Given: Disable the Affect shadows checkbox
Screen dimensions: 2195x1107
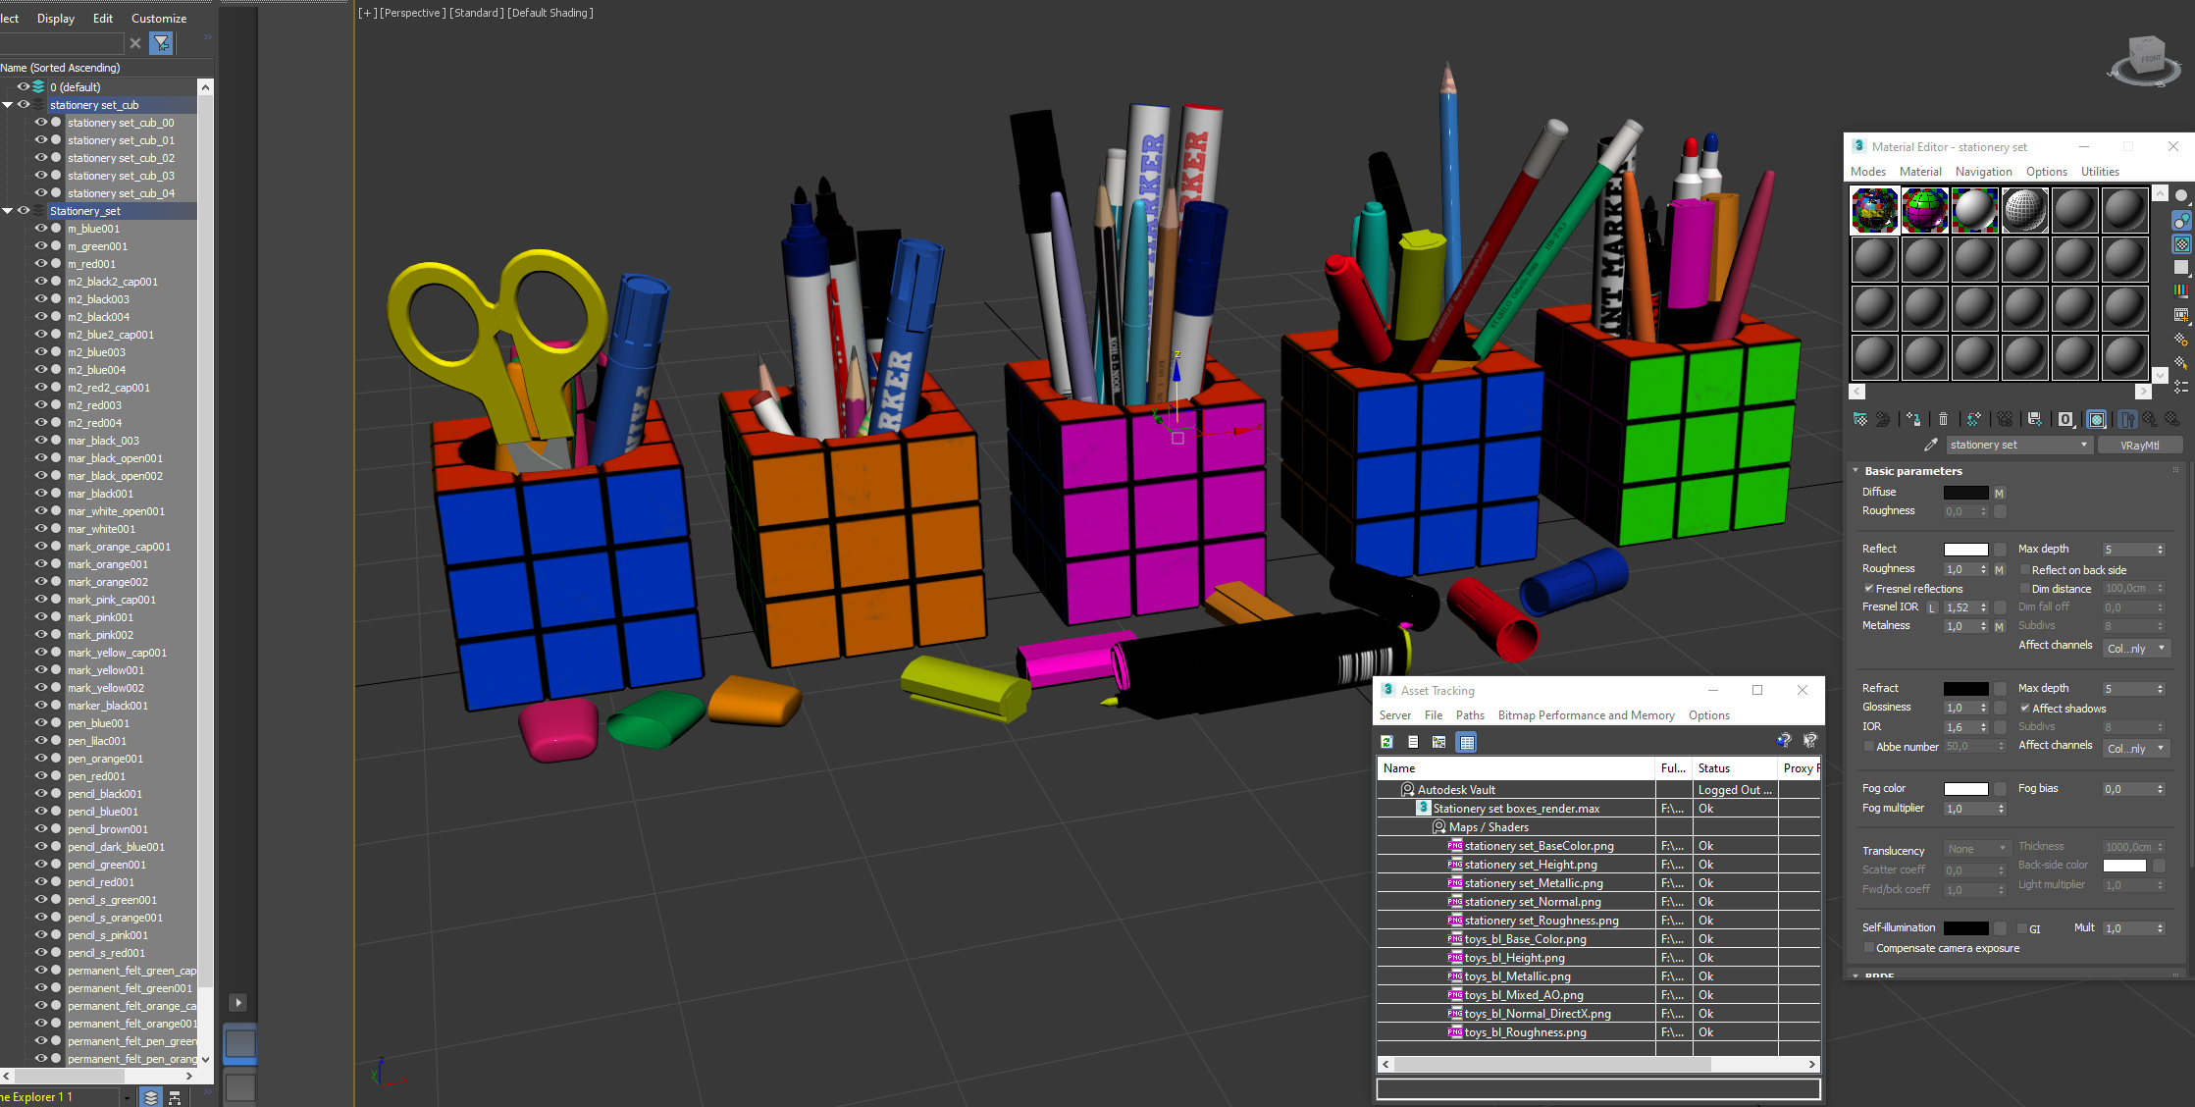Looking at the screenshot, I should click(x=2024, y=709).
